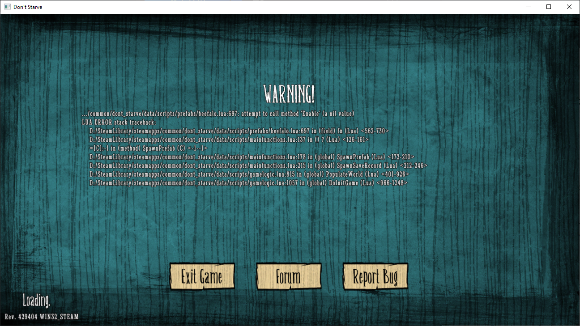Click the mainfunctions.lua:178 SpawnPrefab line
This screenshot has width=580, height=326.
(252, 157)
